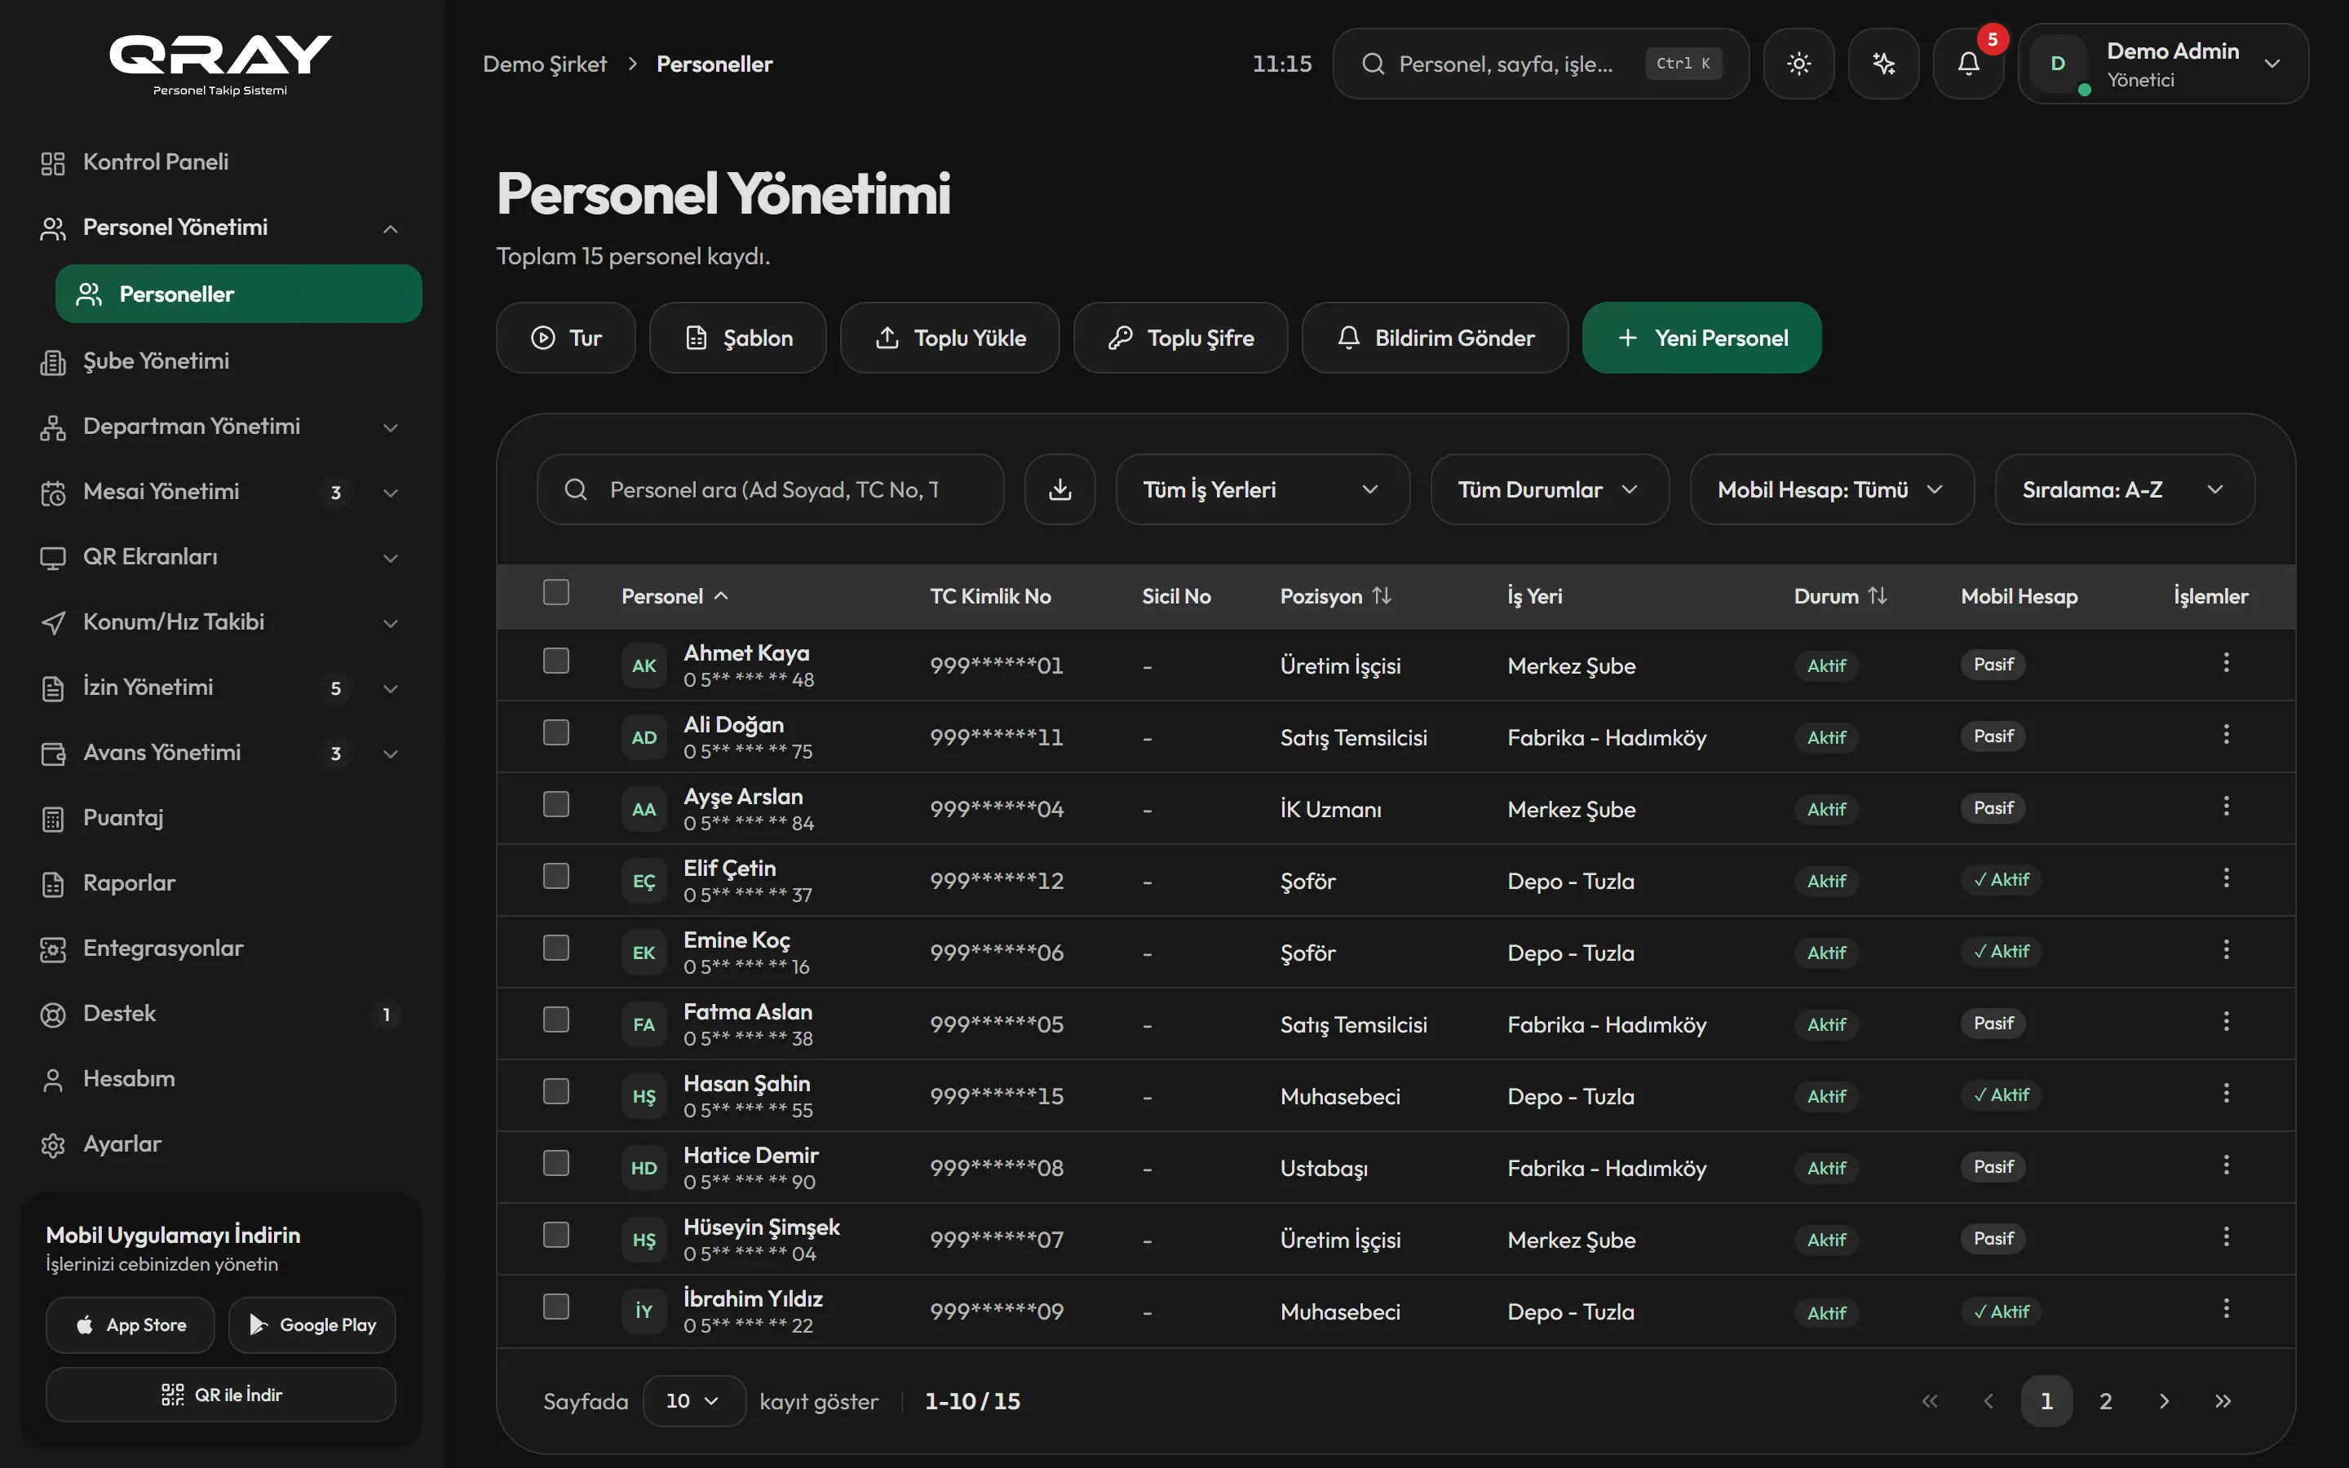This screenshot has height=1468, width=2349.
Task: Click the Toplu Şifre button
Action: (x=1180, y=338)
